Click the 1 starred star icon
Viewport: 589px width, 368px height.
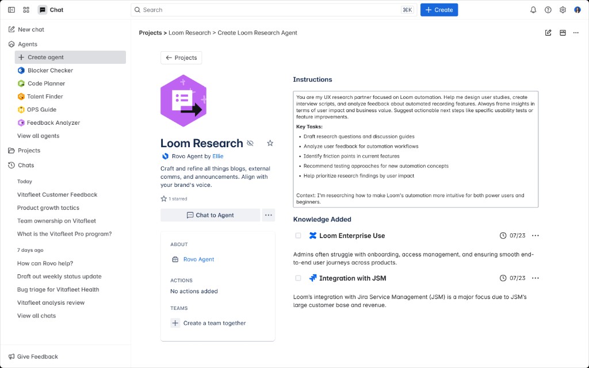tap(164, 198)
